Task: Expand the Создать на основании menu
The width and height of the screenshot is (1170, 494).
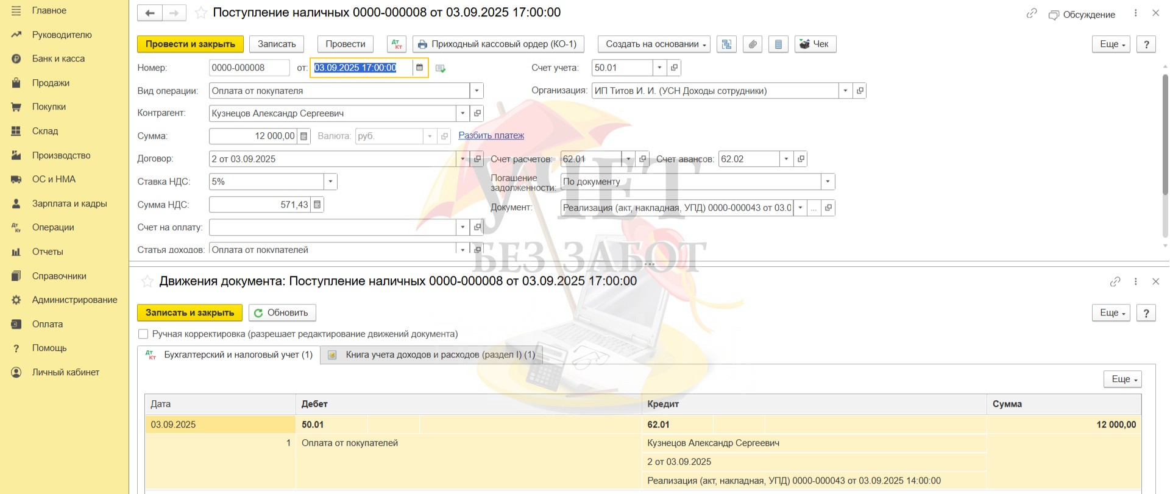Action: point(654,44)
